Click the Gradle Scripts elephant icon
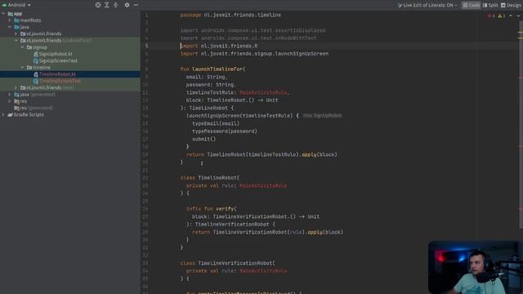 click(x=10, y=114)
